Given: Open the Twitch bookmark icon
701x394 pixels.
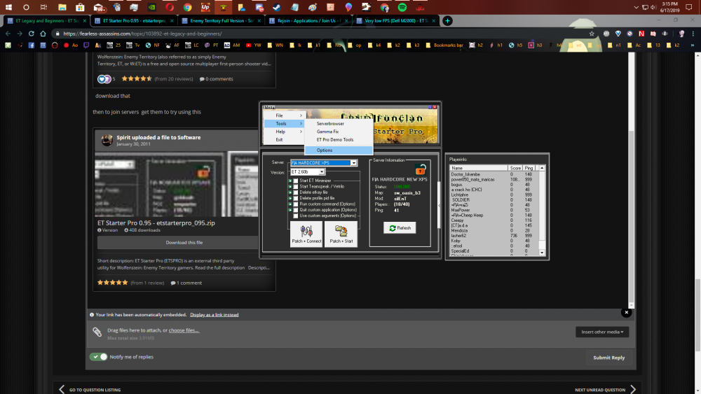Looking at the screenshot, I should click(86, 45).
